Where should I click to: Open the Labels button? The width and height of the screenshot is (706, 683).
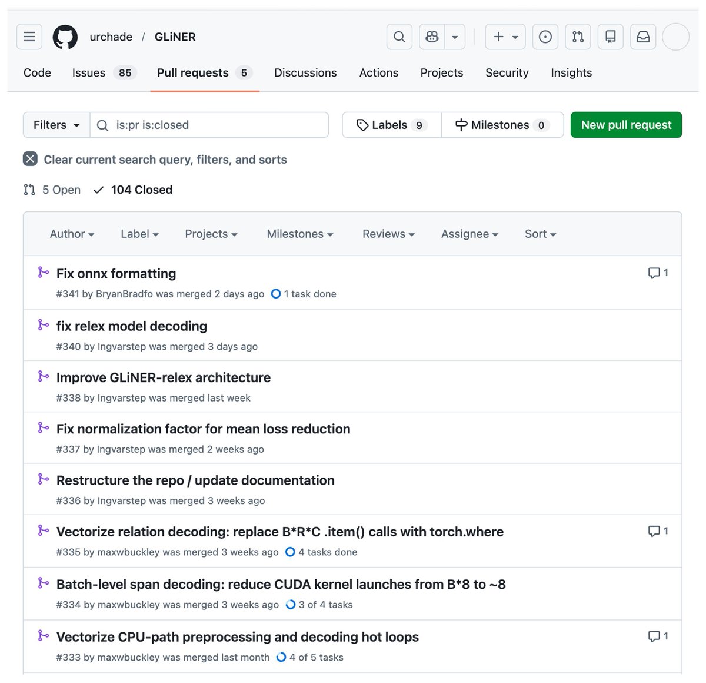pos(392,125)
